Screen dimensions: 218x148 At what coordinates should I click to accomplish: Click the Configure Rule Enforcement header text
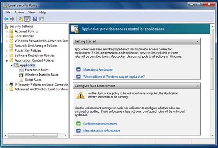click(x=95, y=86)
